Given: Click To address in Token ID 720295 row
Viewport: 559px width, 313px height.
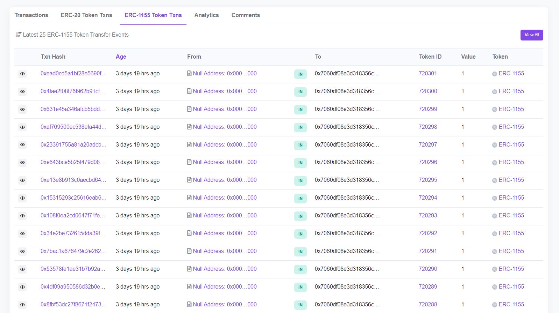Looking at the screenshot, I should coord(347,180).
